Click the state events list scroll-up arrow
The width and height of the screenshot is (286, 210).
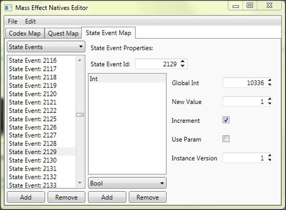[80, 60]
